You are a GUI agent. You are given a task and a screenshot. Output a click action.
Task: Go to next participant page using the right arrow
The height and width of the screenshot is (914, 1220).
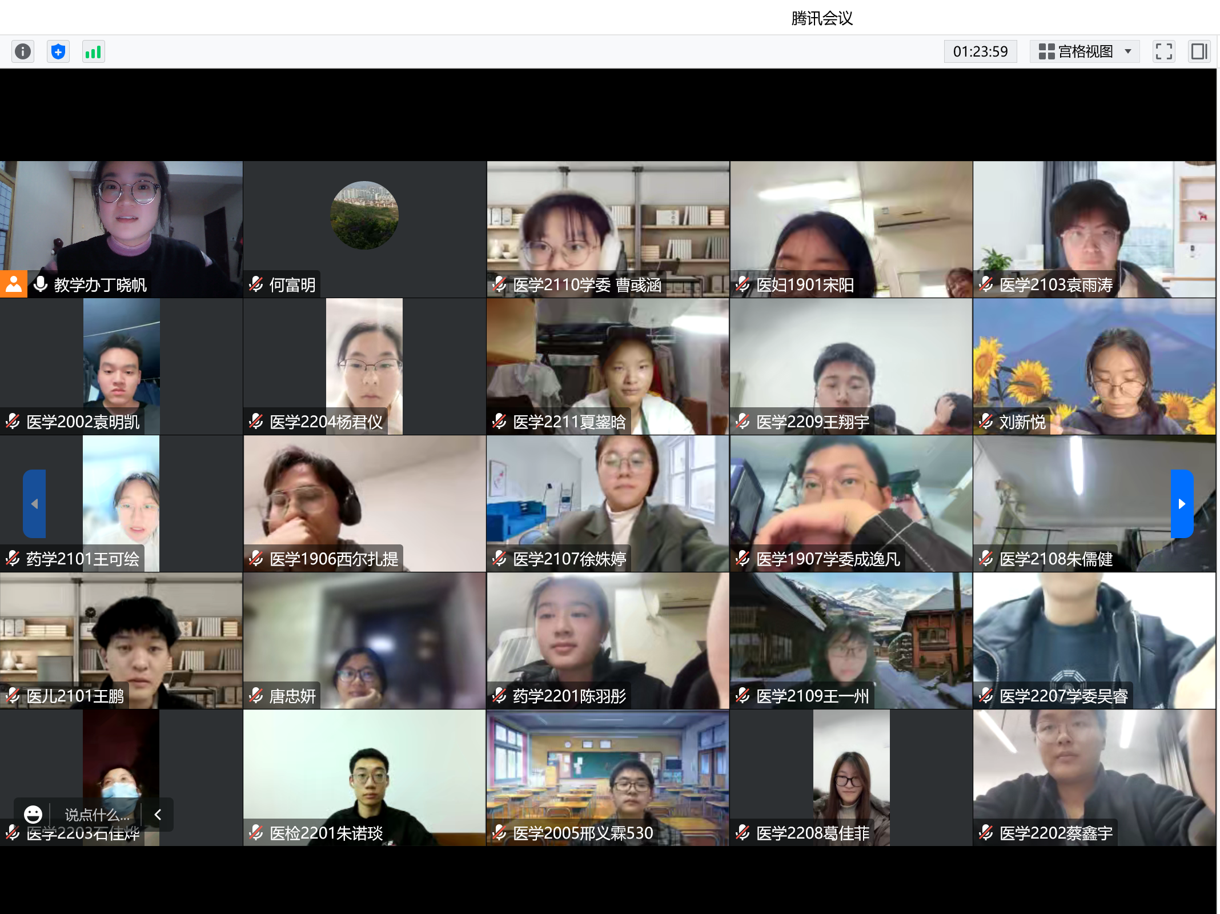(x=1182, y=503)
